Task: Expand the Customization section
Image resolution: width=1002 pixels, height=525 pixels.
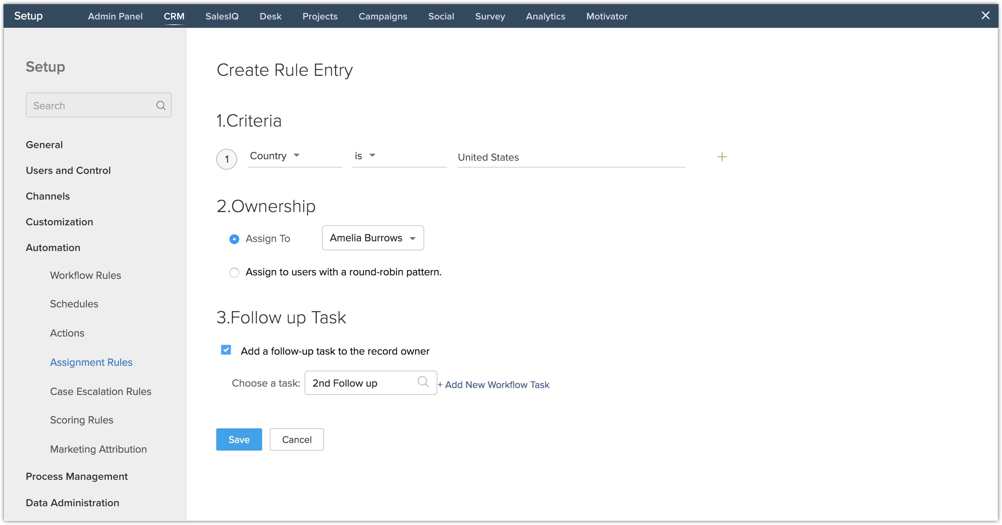Action: pyautogui.click(x=59, y=222)
